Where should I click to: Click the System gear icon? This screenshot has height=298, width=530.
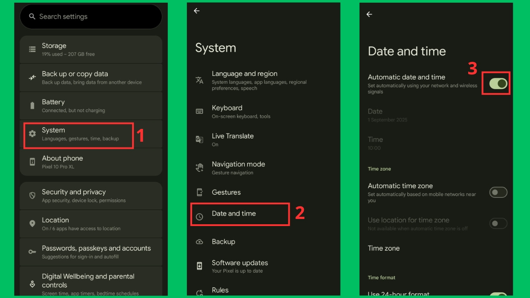[32, 134]
